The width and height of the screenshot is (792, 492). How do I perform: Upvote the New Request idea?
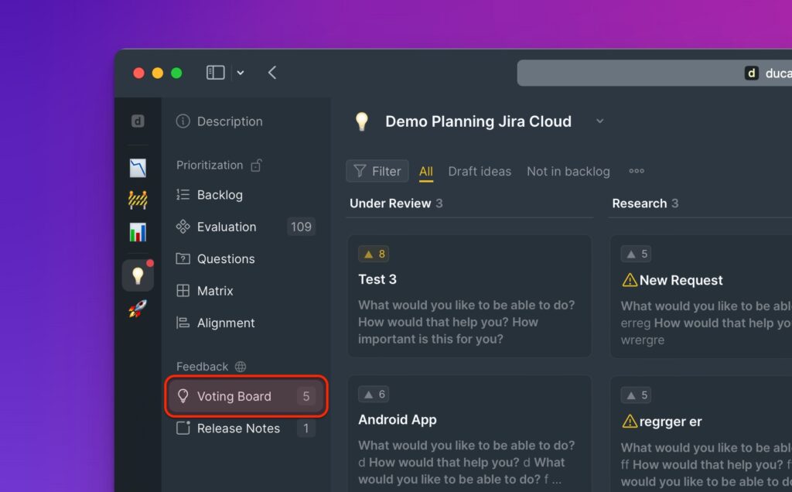point(637,254)
